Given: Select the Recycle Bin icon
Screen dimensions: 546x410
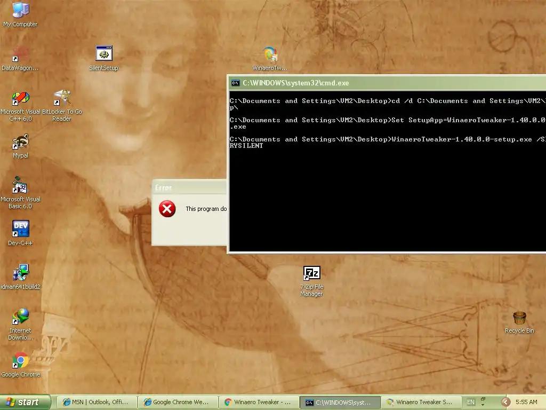Looking at the screenshot, I should (519, 322).
